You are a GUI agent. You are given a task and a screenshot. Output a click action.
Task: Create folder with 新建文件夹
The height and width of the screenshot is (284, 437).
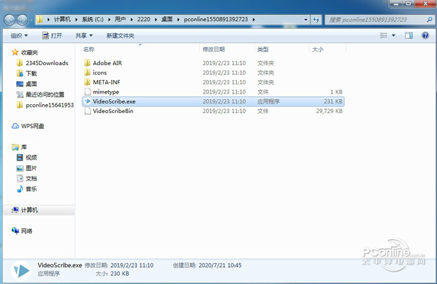pos(120,36)
